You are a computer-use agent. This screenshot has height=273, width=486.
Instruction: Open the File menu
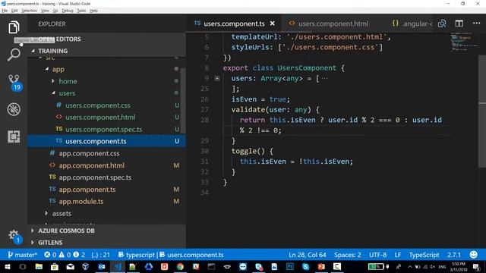coord(5,11)
